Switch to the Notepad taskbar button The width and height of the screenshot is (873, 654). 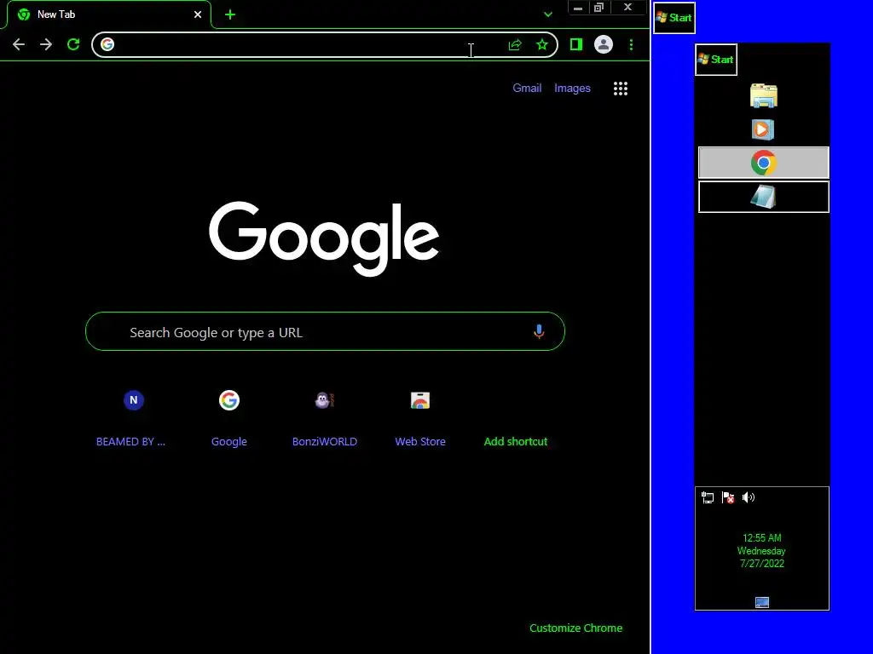(763, 197)
